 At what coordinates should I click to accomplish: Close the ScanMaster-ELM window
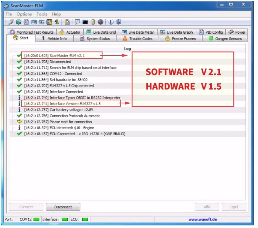(243, 4)
